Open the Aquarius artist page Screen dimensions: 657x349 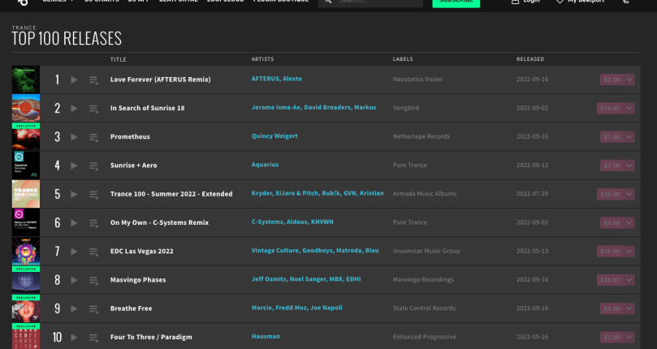(x=265, y=165)
